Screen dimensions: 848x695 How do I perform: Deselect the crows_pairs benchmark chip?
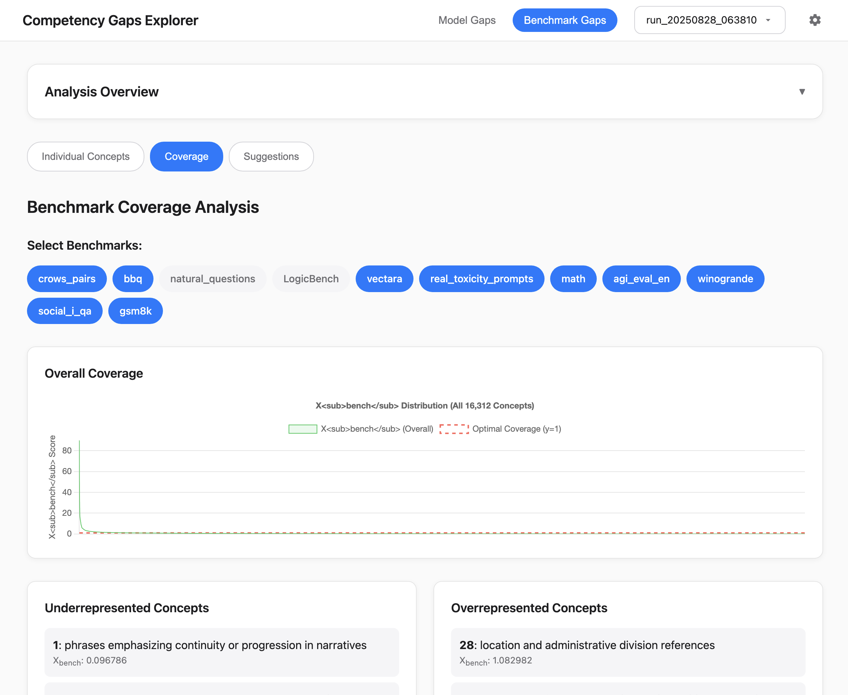(67, 279)
